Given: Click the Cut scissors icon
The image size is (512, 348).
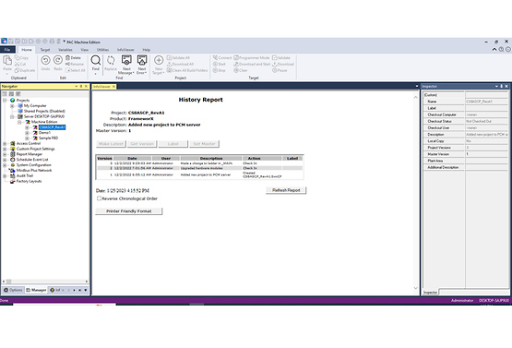Looking at the screenshot, I should 18,64.
